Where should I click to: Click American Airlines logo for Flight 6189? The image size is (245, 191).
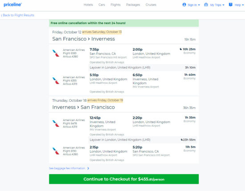pos(56,53)
